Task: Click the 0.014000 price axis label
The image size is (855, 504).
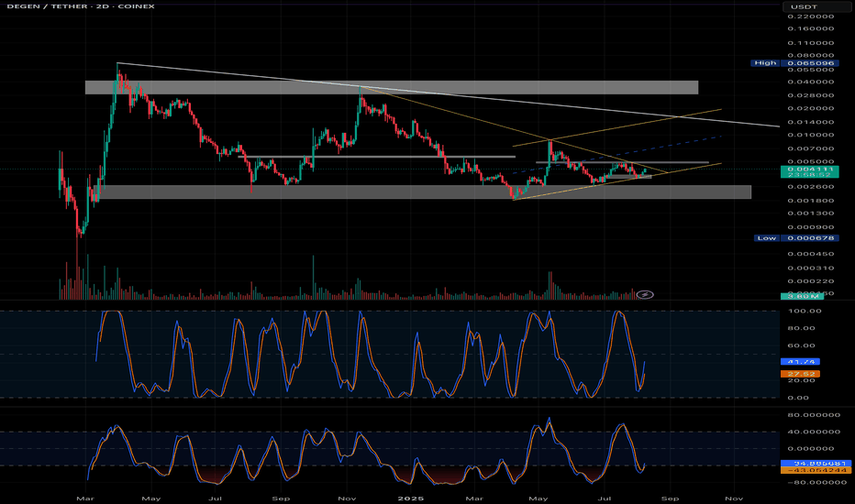Action: (x=811, y=122)
